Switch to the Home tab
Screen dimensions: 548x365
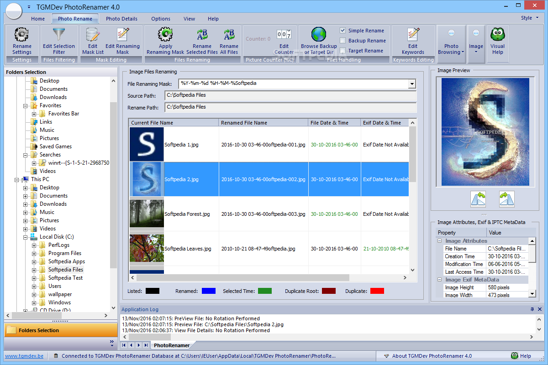pos(38,19)
